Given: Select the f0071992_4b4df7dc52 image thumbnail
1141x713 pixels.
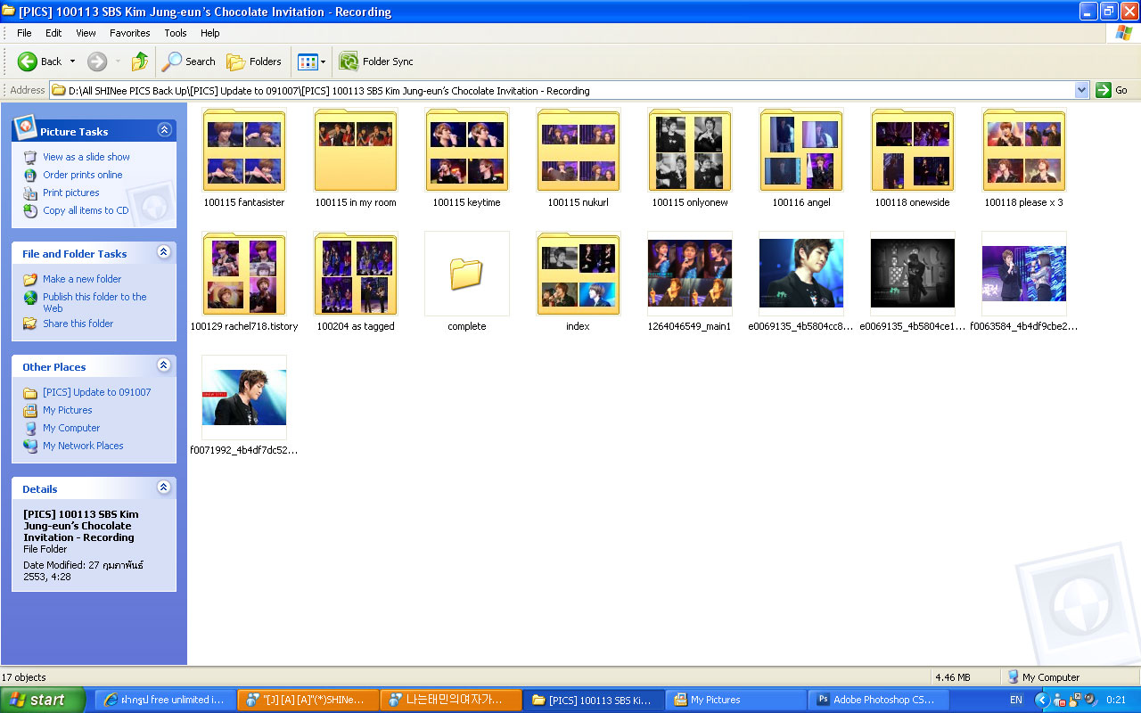Looking at the screenshot, I should (244, 397).
